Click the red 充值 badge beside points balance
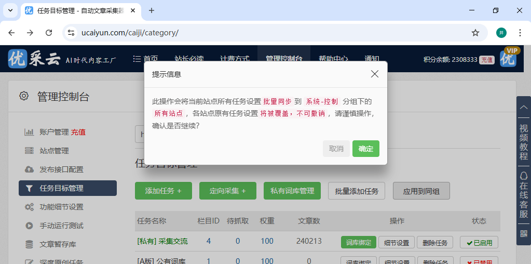531x264 pixels. (x=486, y=60)
